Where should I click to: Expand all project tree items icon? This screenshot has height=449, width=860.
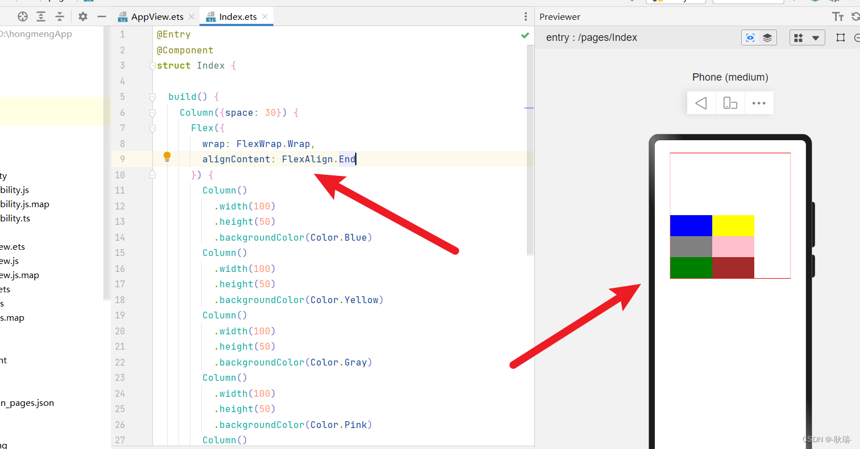pos(41,16)
